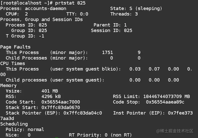The width and height of the screenshot is (198, 138).
Task: Click the accounts-daemon process name
Action: (45, 8)
